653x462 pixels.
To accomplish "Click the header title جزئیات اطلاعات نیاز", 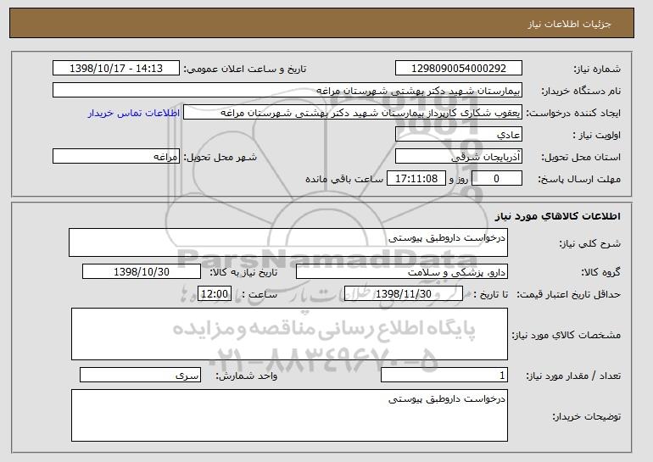I will click(x=569, y=24).
